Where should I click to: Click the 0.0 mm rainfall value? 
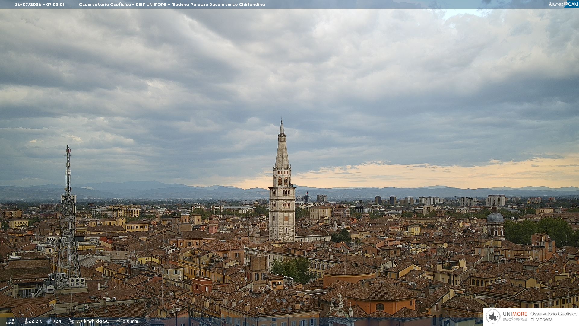coord(130,321)
